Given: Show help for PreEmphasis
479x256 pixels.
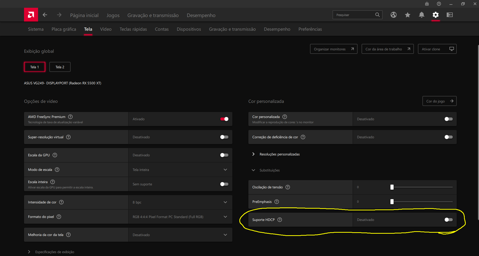Looking at the screenshot, I should [x=277, y=202].
